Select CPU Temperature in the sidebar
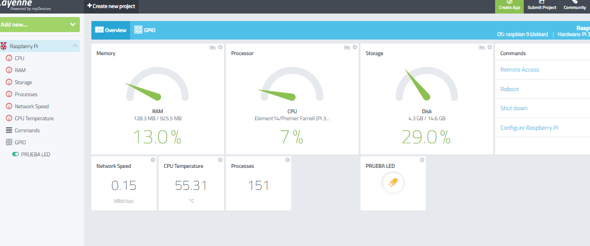 (x=34, y=118)
